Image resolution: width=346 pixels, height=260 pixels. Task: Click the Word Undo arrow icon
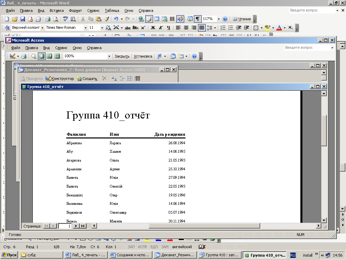click(x=116, y=19)
